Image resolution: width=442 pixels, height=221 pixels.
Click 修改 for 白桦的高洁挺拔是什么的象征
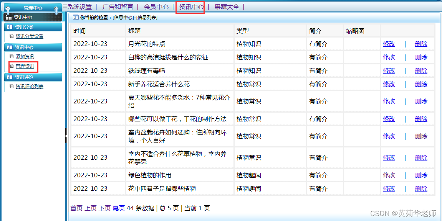389,57
